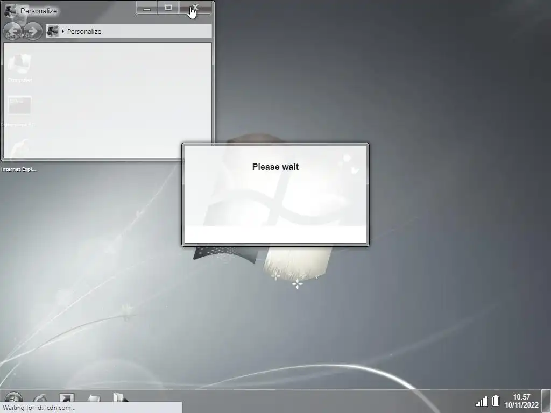Click the address bar Personalize icon
The width and height of the screenshot is (551, 413).
53,31
